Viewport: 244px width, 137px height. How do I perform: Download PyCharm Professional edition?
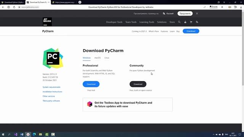tap(91, 84)
